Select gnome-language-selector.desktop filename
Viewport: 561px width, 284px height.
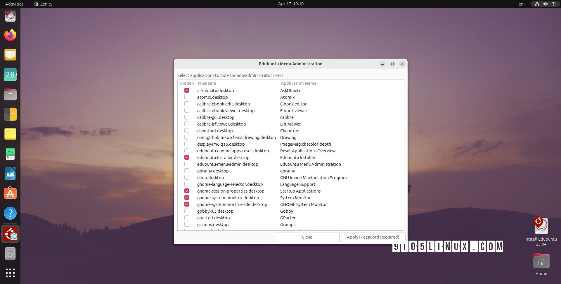[230, 184]
